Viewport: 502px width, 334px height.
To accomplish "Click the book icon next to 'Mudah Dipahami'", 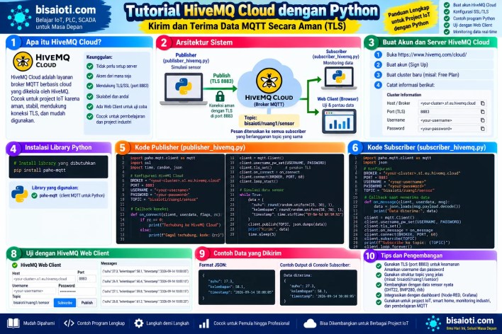I will (x=13, y=323).
